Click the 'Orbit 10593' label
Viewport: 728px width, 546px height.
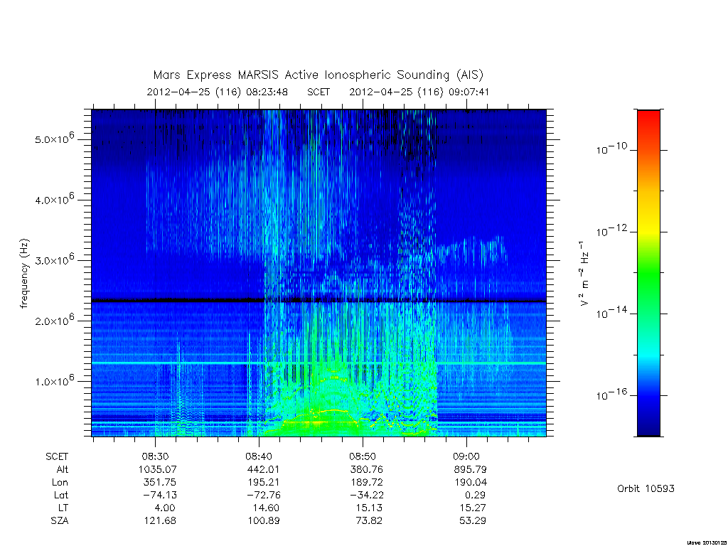point(646,489)
